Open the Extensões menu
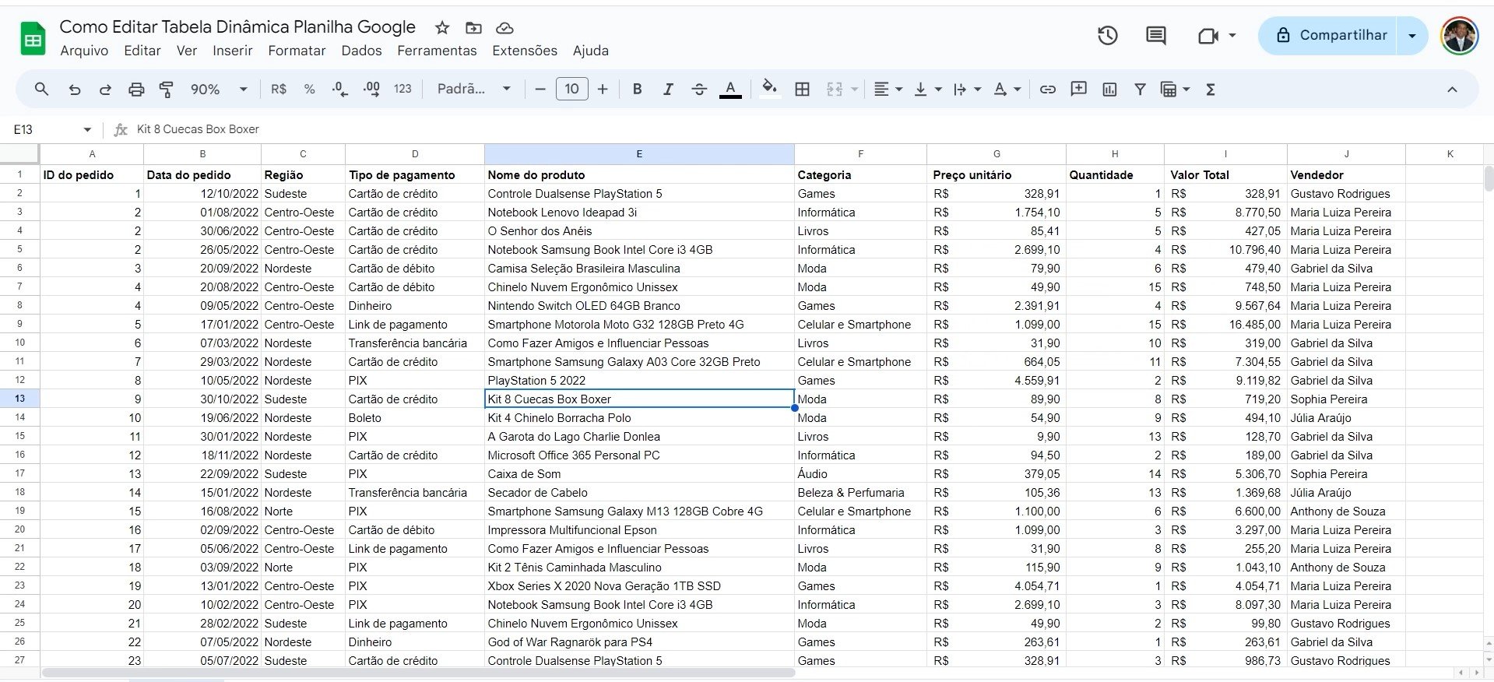Screen dimensions: 1494x682 click(525, 51)
